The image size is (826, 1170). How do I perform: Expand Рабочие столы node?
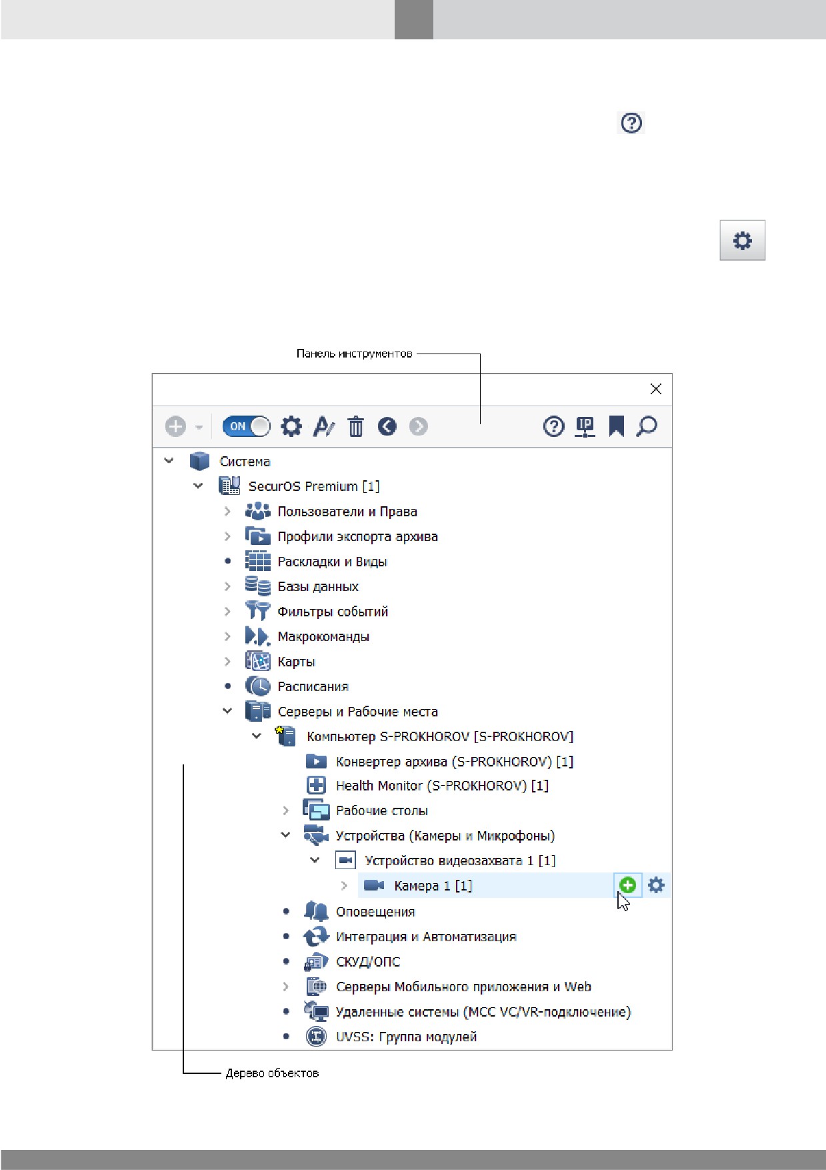click(286, 810)
